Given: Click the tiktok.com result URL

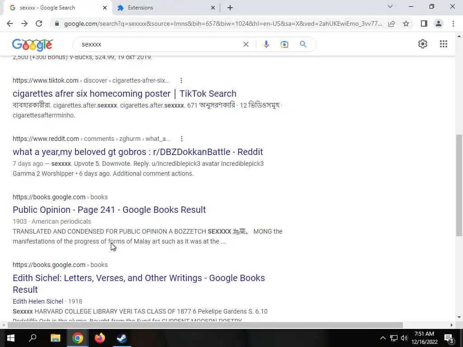Looking at the screenshot, I should (91, 80).
